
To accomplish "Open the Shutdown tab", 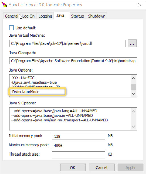I will (x=97, y=16).
